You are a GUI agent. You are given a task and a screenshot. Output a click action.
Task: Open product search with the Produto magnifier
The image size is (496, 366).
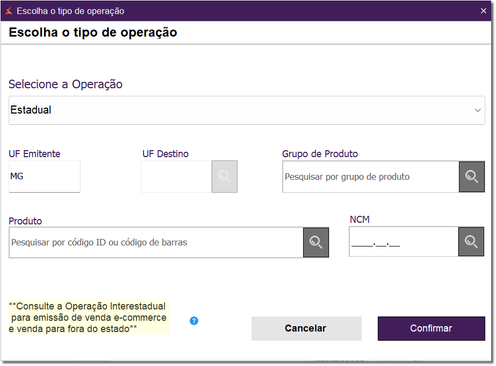pos(316,242)
